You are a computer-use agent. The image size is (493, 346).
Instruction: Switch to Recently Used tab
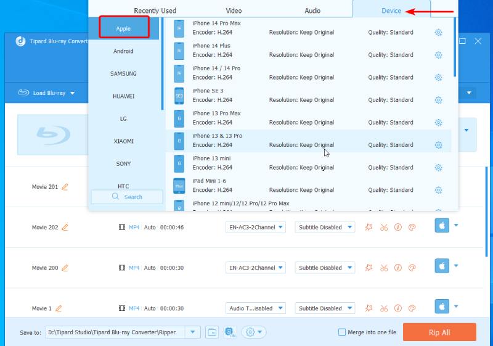[x=155, y=10]
